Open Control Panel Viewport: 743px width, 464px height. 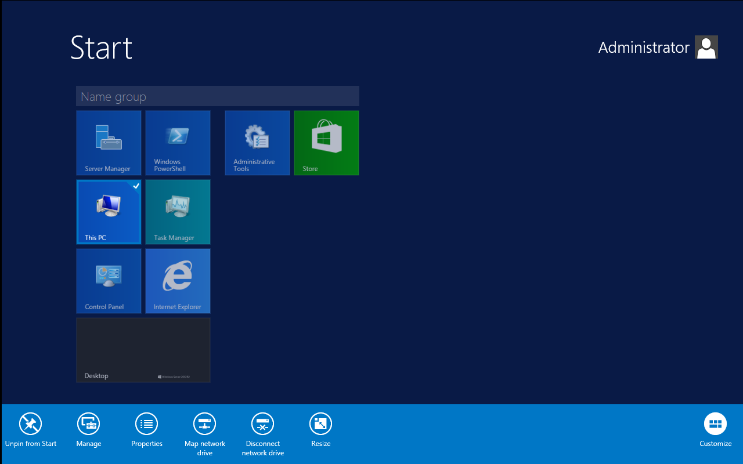click(x=109, y=281)
